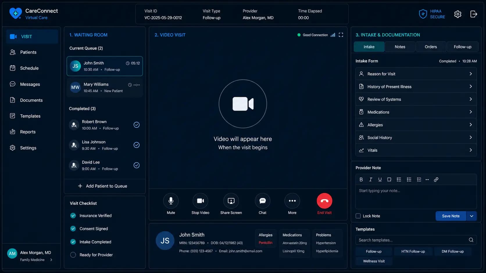Expand Review of Systems section
The height and width of the screenshot is (273, 486).
(x=416, y=99)
